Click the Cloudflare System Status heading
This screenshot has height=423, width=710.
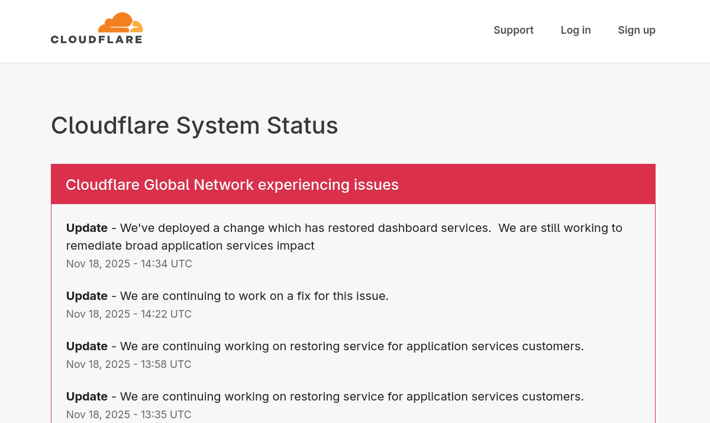pos(194,125)
